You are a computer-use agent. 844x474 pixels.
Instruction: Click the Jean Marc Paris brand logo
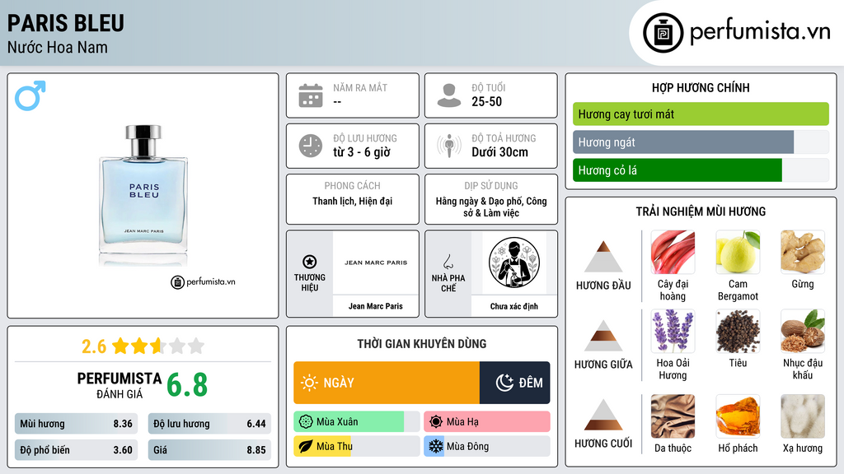pyautogui.click(x=376, y=263)
